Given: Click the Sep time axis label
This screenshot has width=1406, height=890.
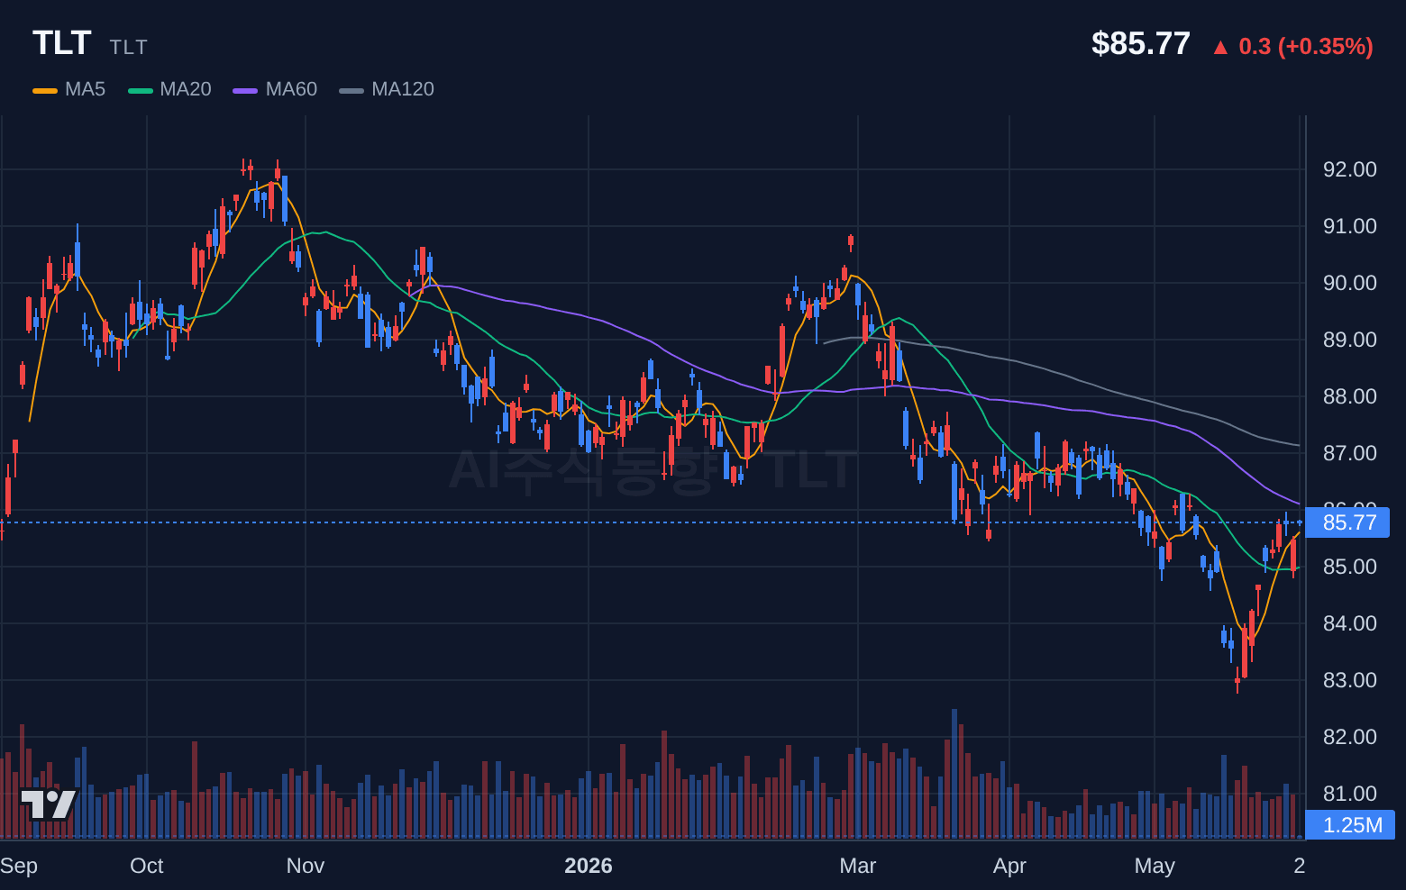Looking at the screenshot, I should 18,866.
